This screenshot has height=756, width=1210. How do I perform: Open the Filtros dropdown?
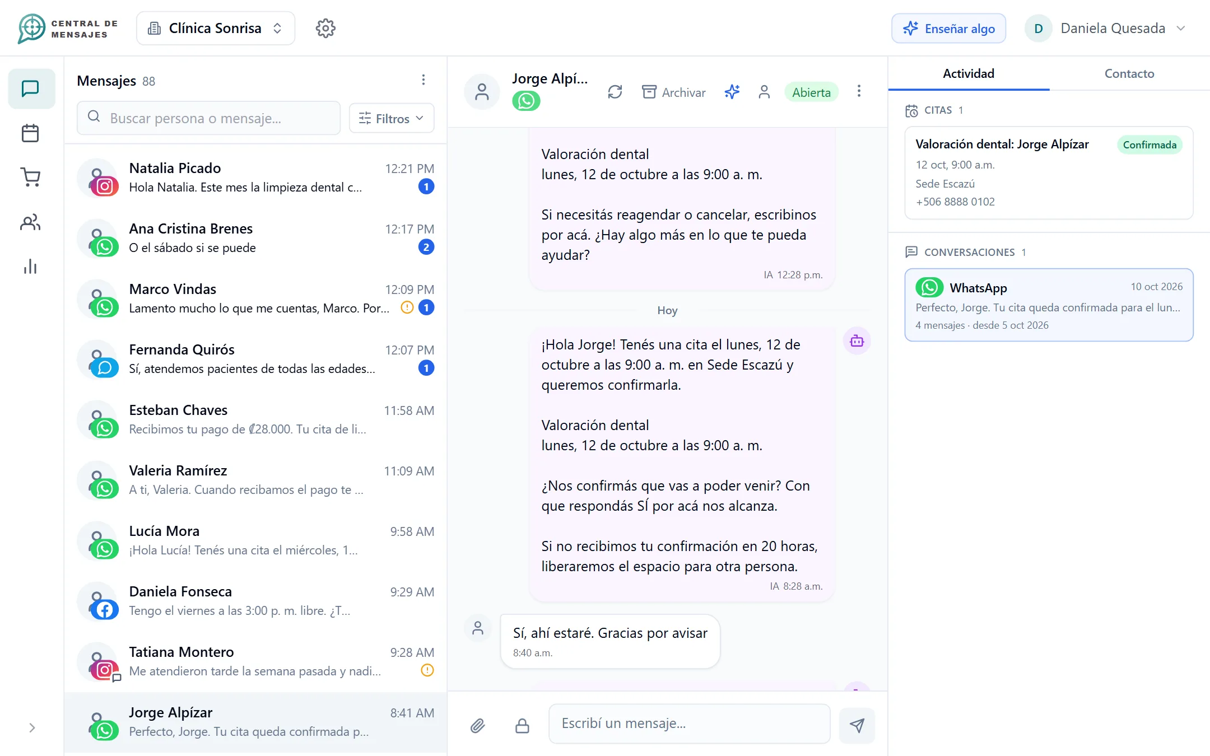coord(392,118)
